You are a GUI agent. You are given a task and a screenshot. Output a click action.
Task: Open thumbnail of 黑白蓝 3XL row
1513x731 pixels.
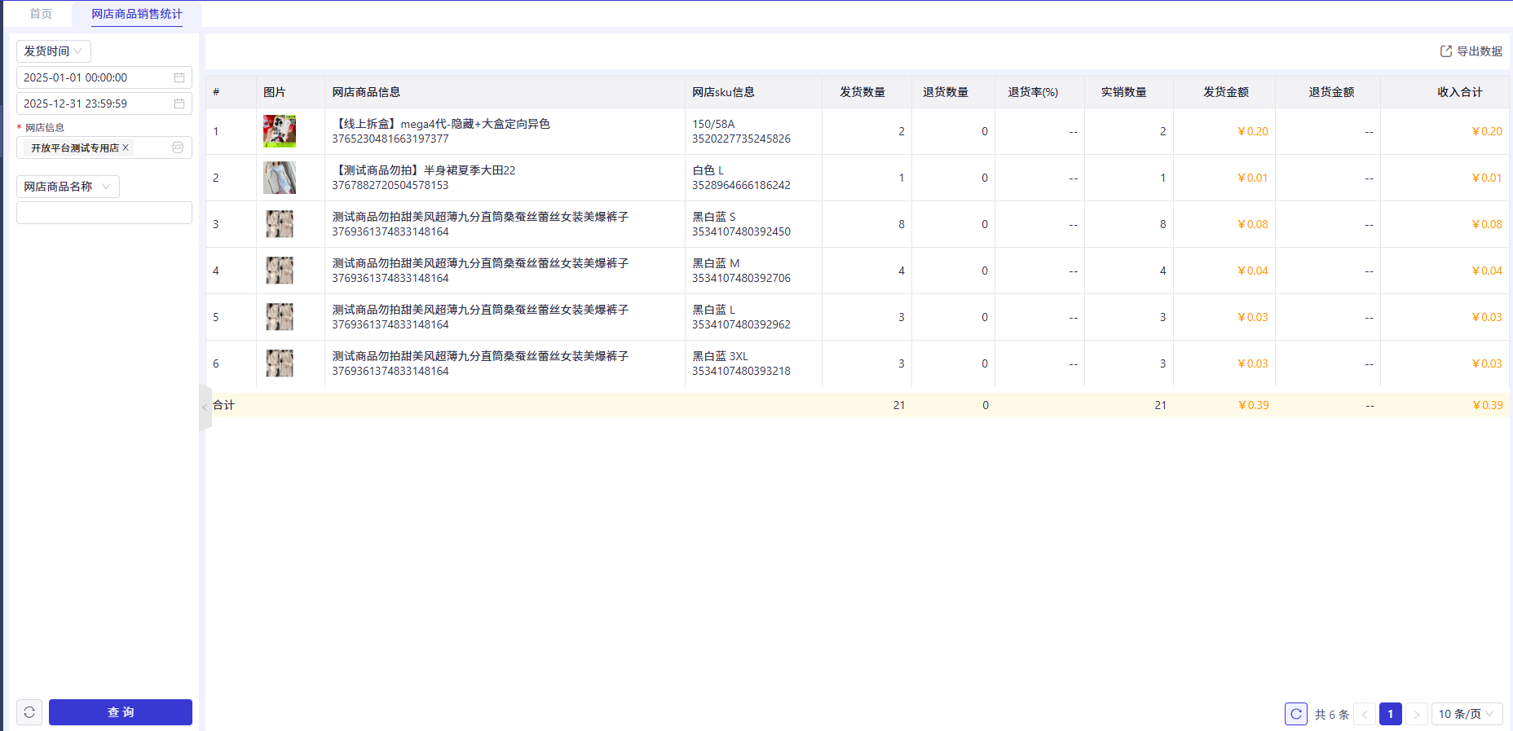(280, 363)
